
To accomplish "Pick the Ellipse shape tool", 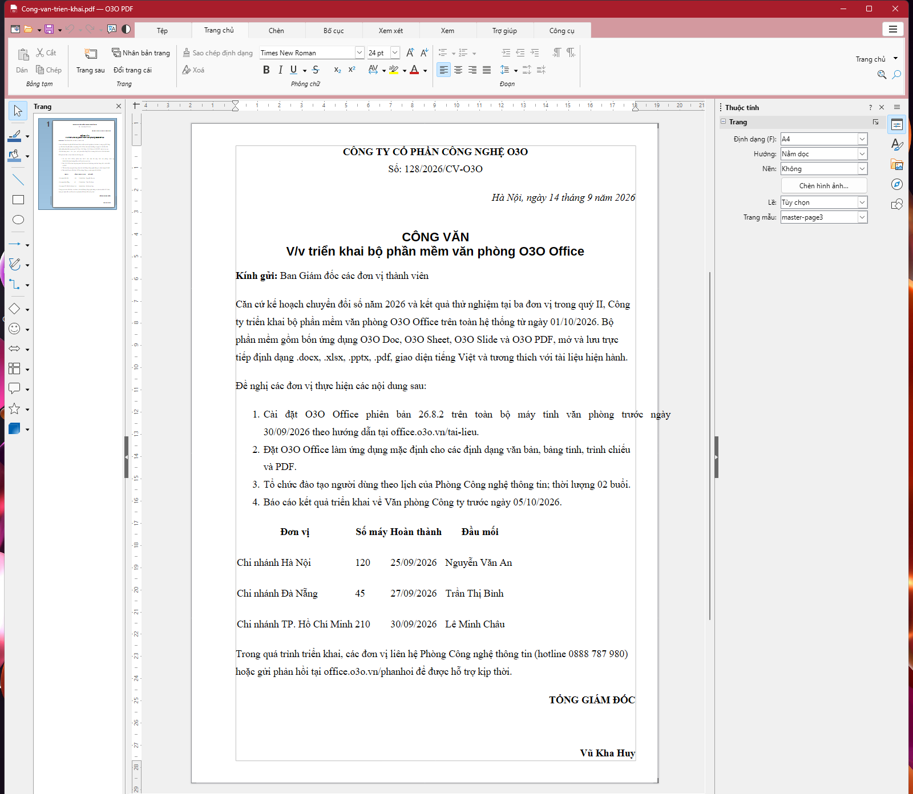I will pos(18,220).
